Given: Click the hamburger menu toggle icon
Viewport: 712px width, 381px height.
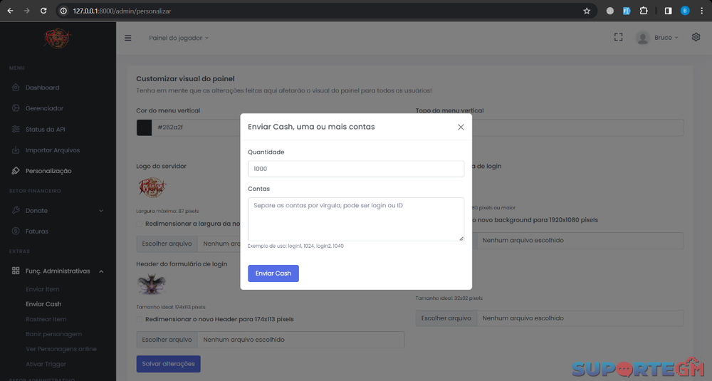Looking at the screenshot, I should [x=128, y=38].
